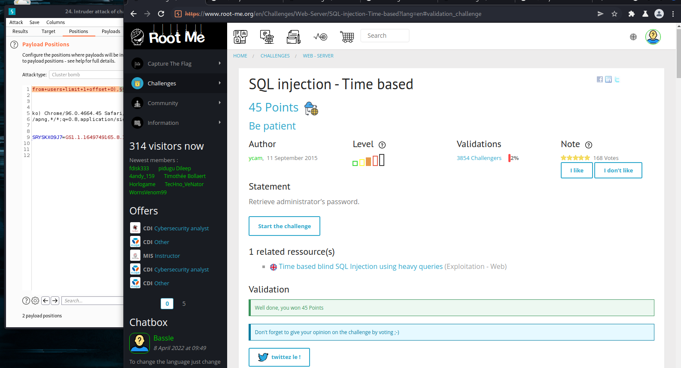
Task: Focus the Burp request Search field
Action: click(x=92, y=301)
